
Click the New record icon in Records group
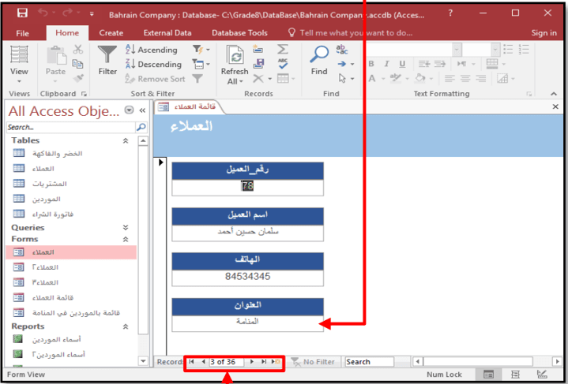(x=258, y=49)
